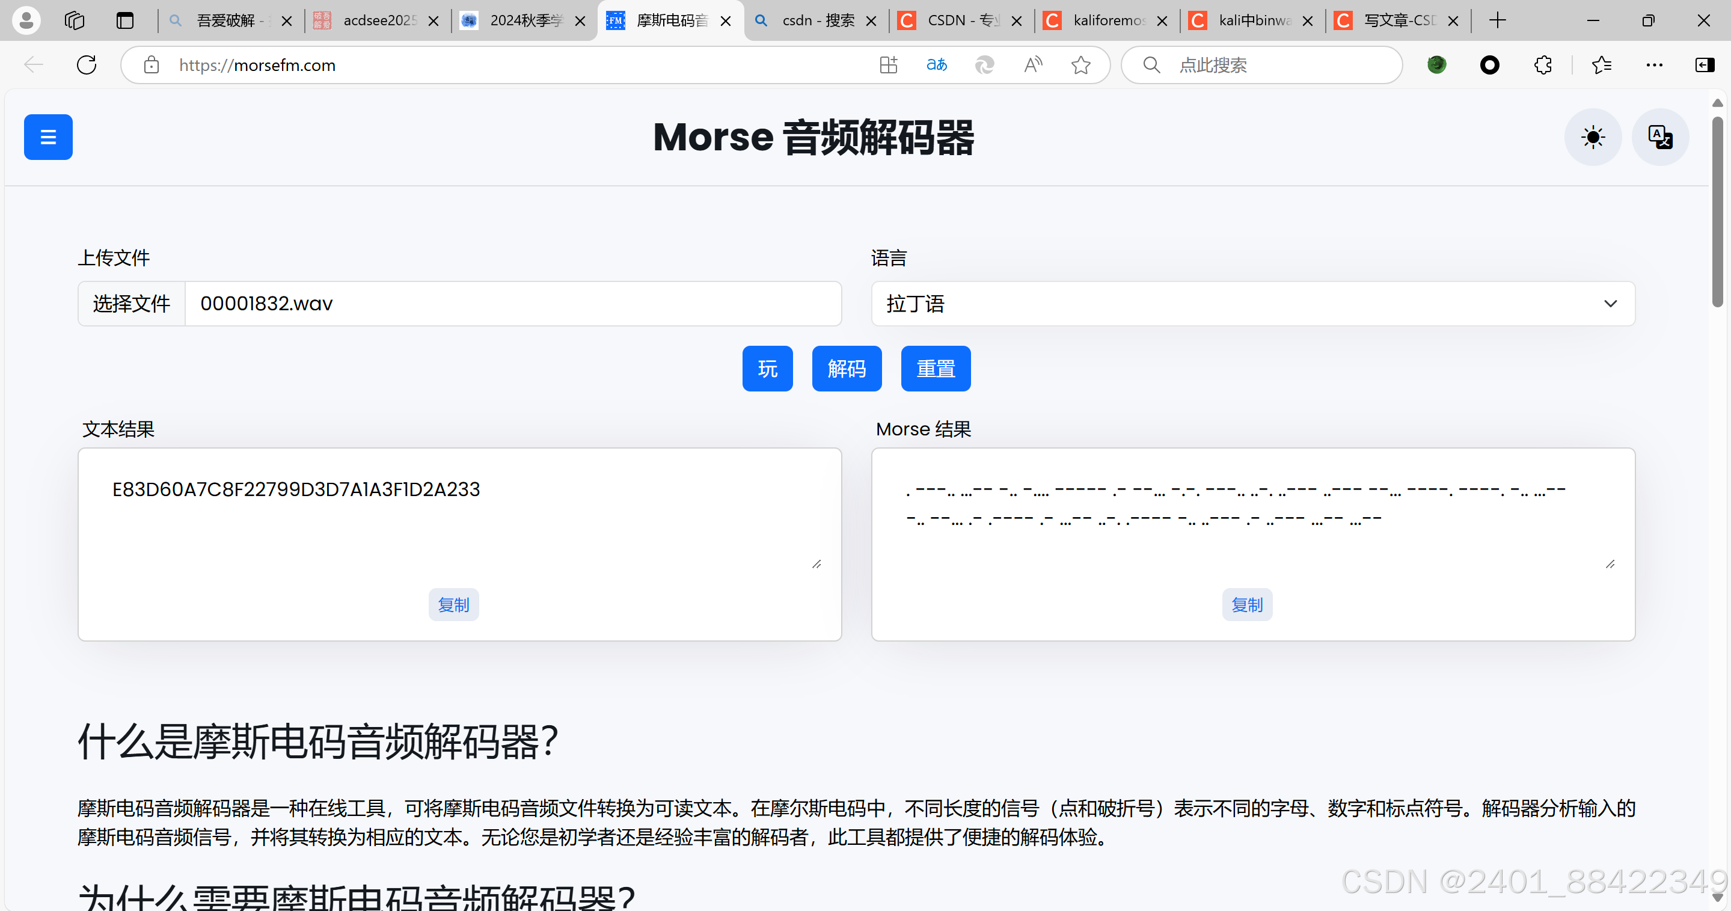Open the page language switcher icon
The width and height of the screenshot is (1731, 911).
pyautogui.click(x=1660, y=137)
